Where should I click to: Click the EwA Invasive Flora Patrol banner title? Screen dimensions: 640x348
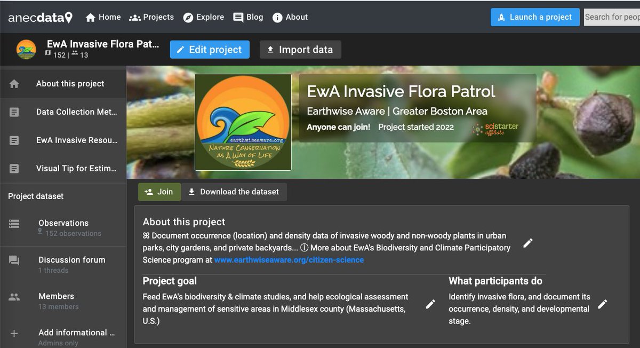(x=401, y=91)
